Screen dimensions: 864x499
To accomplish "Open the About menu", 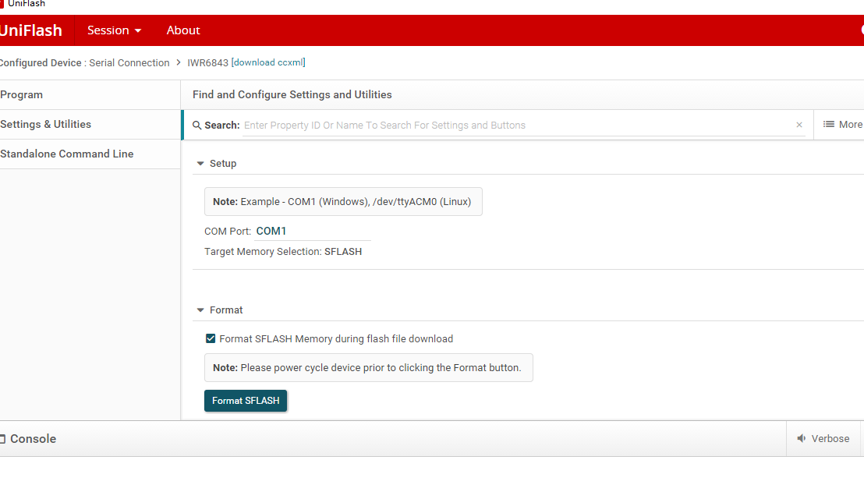I will (183, 30).
